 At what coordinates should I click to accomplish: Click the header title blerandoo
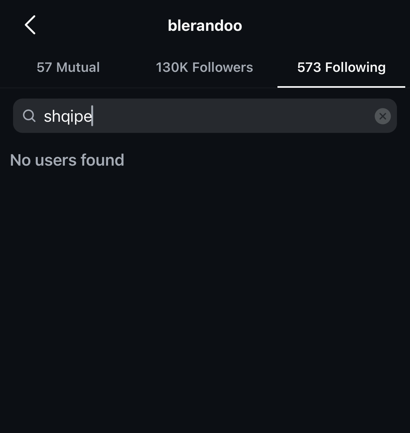[205, 25]
